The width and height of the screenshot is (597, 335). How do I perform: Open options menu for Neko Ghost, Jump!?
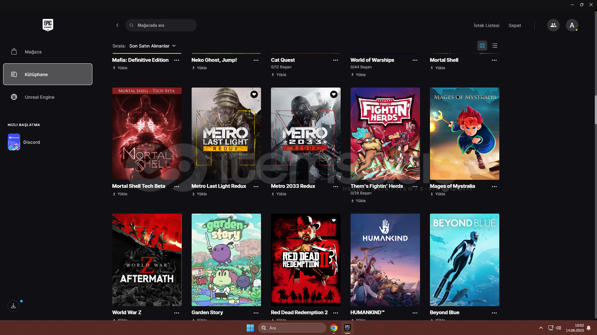click(256, 60)
